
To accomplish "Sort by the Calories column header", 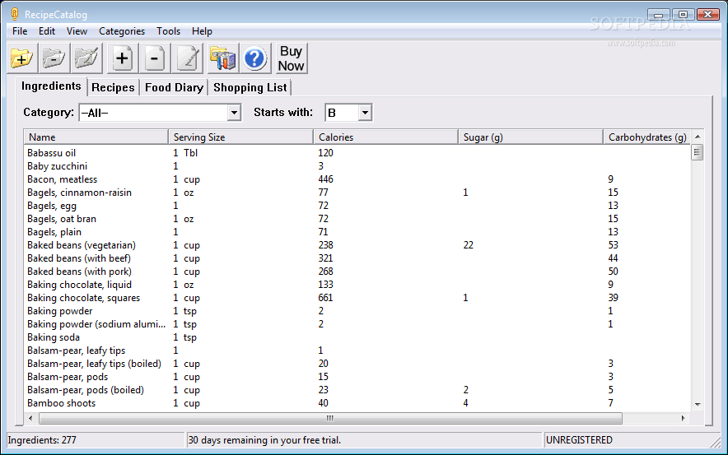I will coord(385,137).
